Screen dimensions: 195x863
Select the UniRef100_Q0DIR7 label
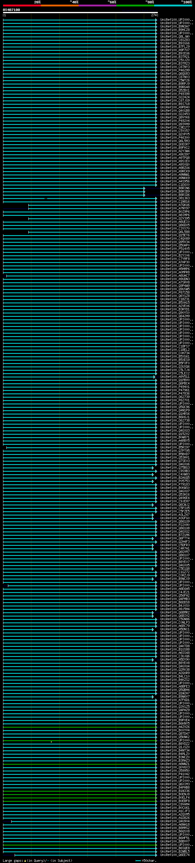[175, 144]
